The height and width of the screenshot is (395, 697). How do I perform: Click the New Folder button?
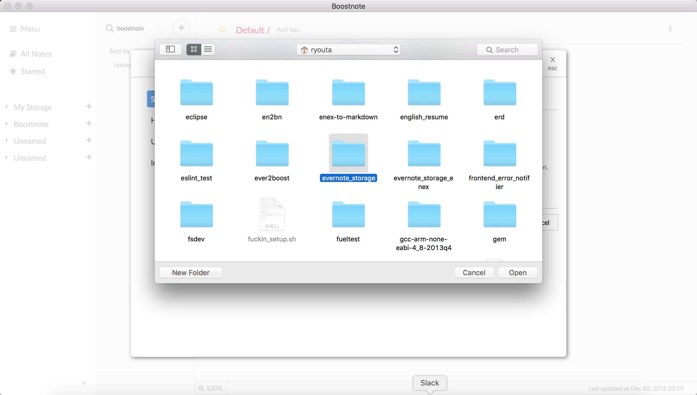point(191,272)
